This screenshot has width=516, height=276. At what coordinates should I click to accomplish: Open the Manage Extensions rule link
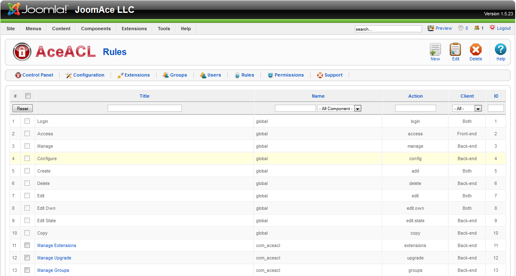(x=57, y=245)
